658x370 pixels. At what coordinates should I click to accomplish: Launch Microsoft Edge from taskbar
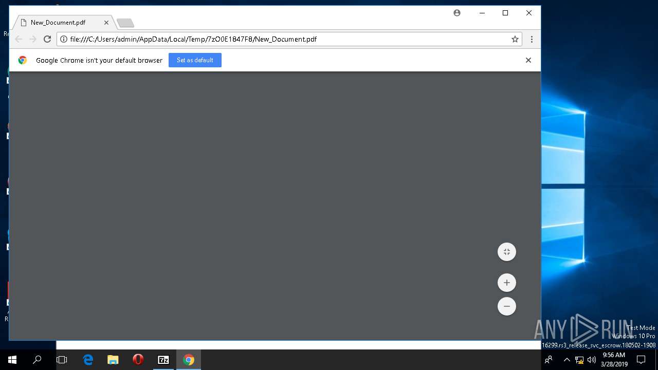point(88,360)
